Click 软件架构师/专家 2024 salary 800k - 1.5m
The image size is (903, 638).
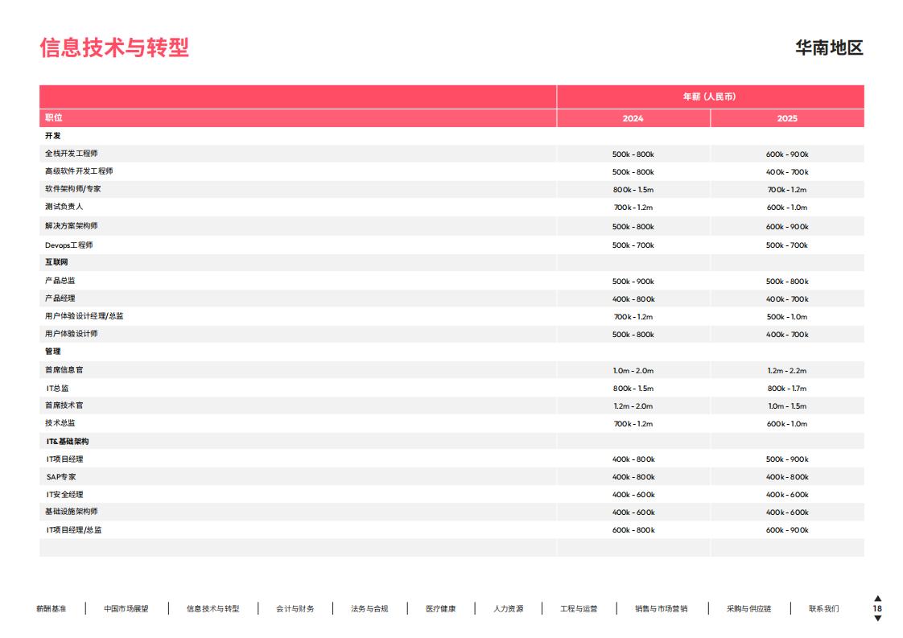[633, 190]
